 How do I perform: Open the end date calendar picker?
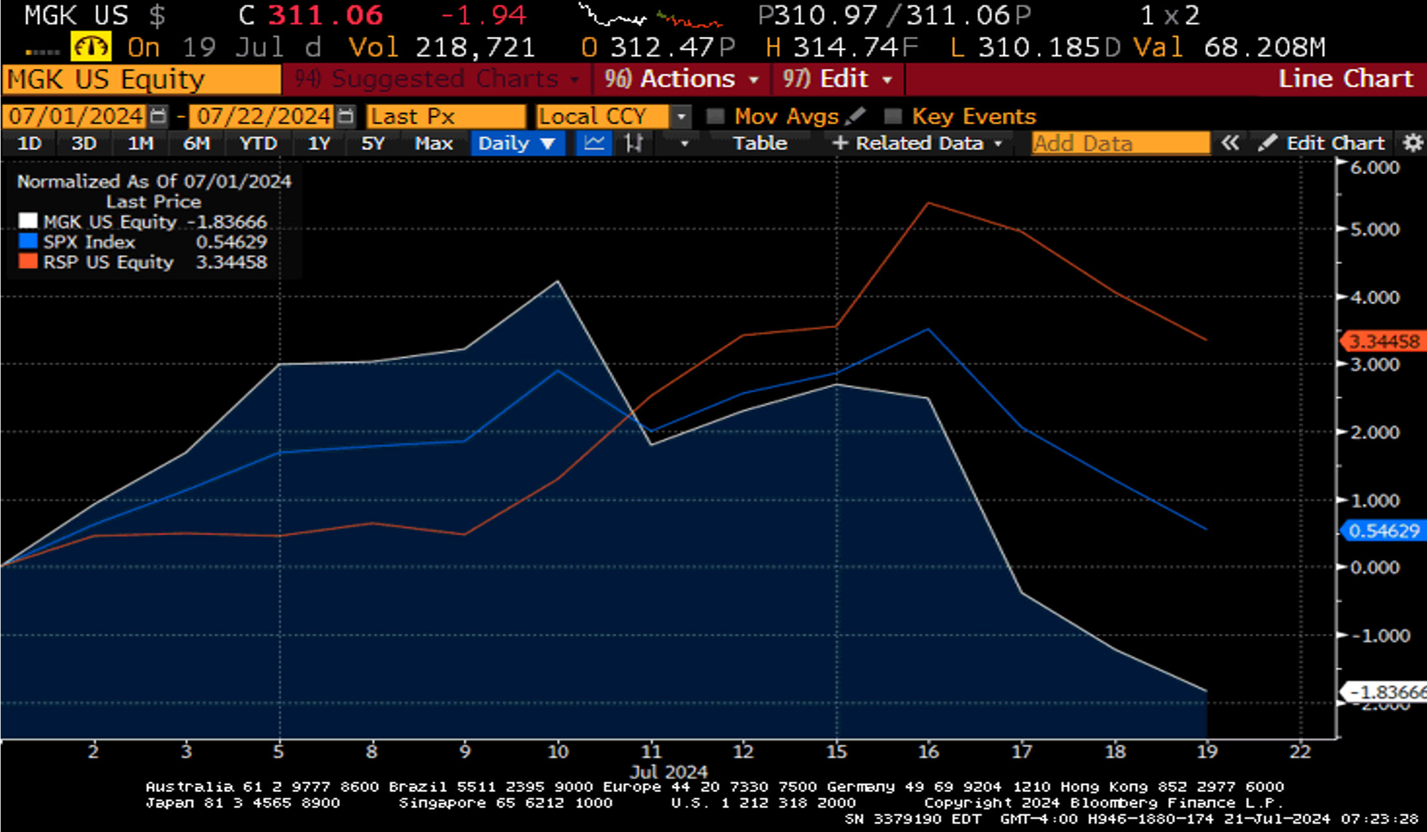point(346,117)
